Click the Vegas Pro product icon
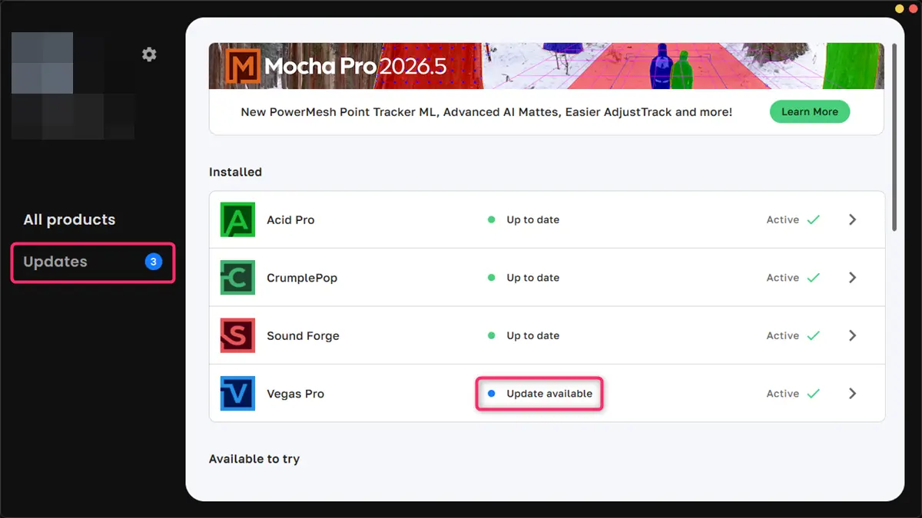This screenshot has width=922, height=518. (237, 394)
